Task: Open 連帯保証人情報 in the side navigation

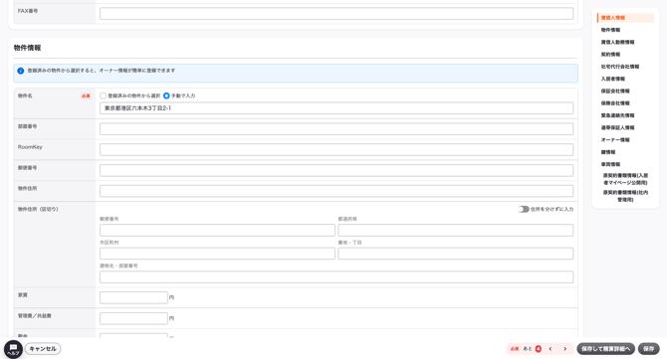Action: (617, 128)
